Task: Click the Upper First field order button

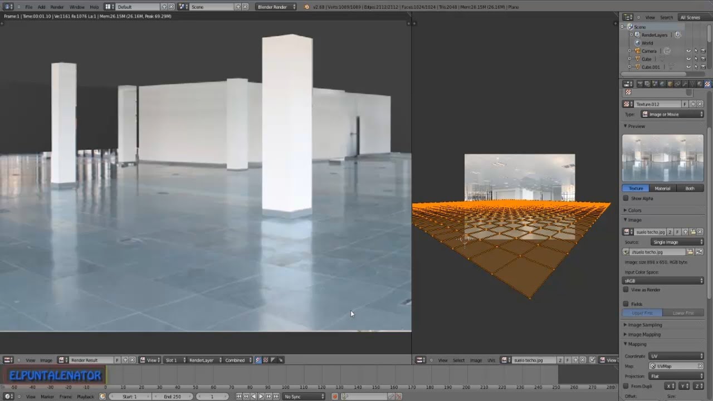Action: click(642, 313)
